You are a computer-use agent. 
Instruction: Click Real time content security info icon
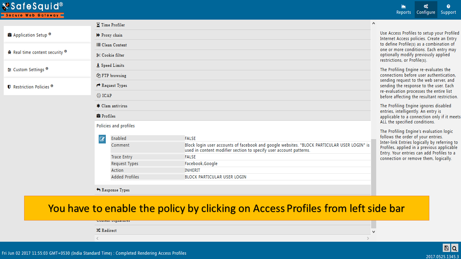coord(66,51)
